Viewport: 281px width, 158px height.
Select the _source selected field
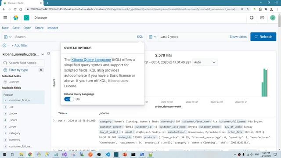(x=14, y=82)
